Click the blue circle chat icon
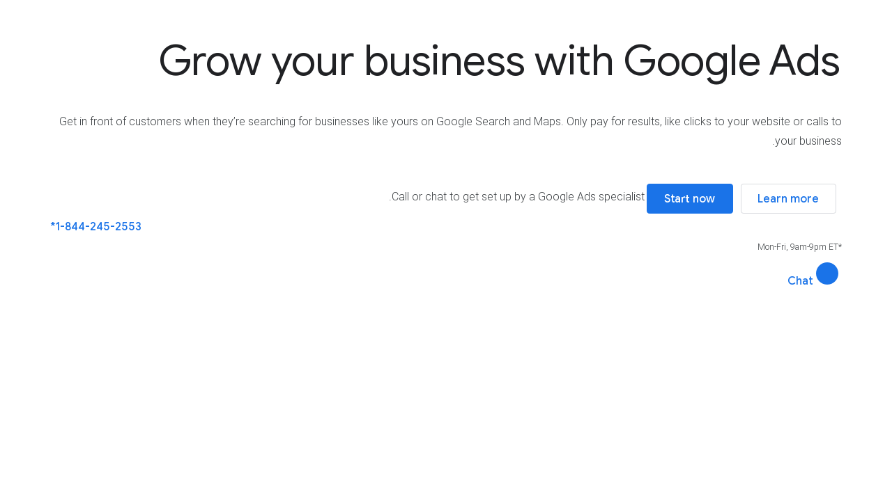The height and width of the screenshot is (501, 892). coord(827,273)
